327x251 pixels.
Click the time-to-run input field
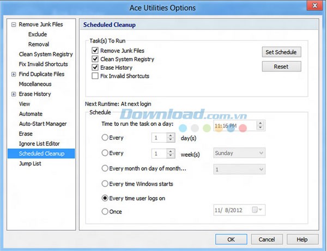click(x=233, y=126)
